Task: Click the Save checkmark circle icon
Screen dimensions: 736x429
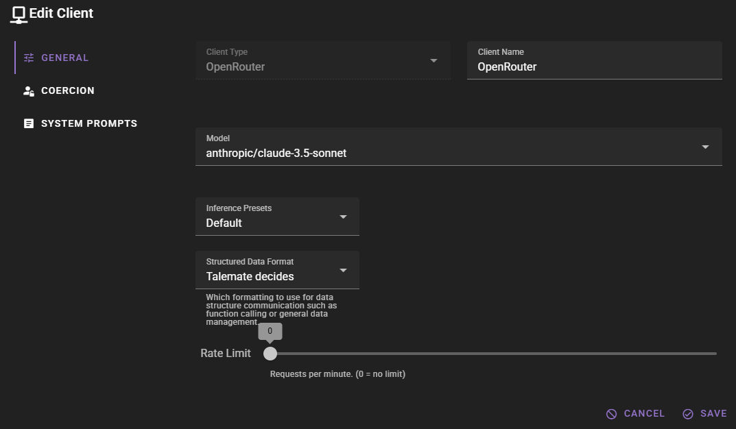Action: tap(688, 414)
